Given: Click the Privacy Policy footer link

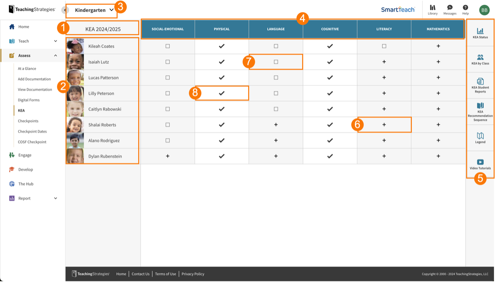Looking at the screenshot, I should point(193,274).
